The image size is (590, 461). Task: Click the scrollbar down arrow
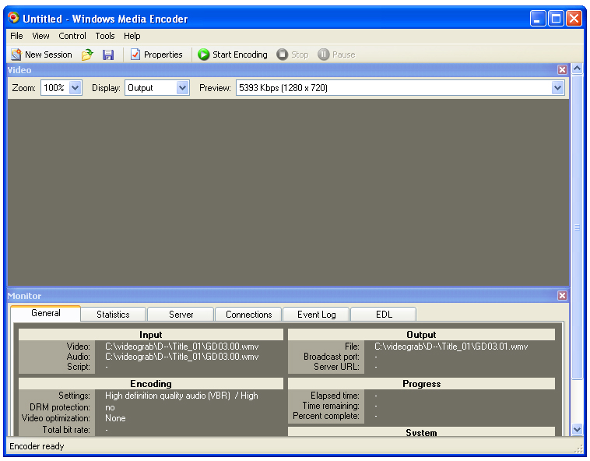click(578, 429)
